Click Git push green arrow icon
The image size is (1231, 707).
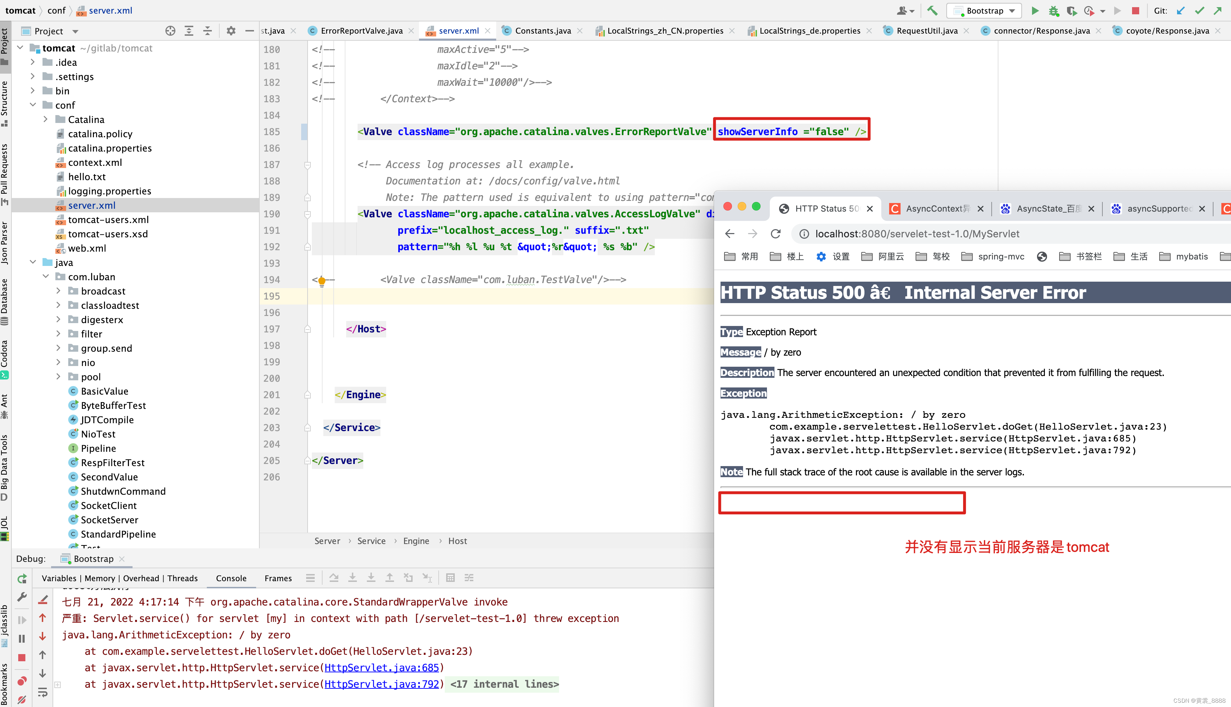coord(1218,11)
